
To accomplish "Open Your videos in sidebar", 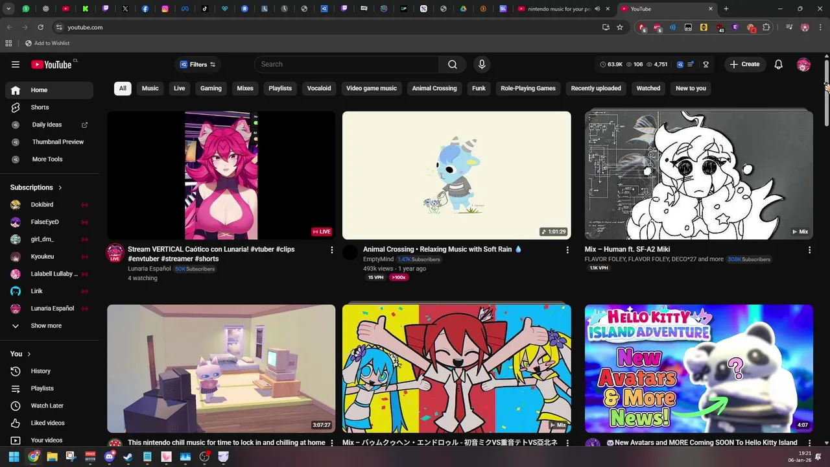I will (x=49, y=440).
